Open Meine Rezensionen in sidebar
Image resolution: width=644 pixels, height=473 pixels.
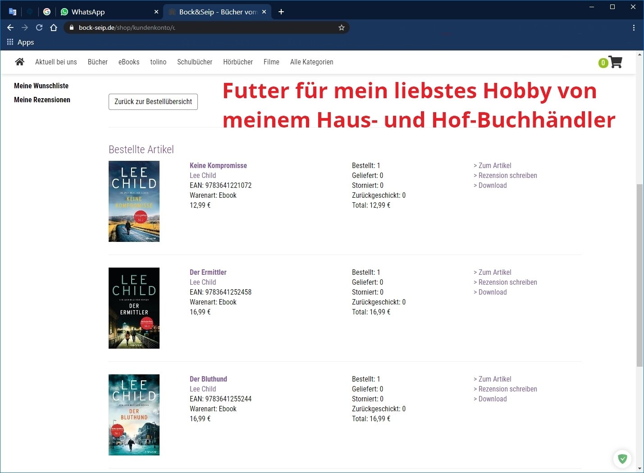(42, 100)
